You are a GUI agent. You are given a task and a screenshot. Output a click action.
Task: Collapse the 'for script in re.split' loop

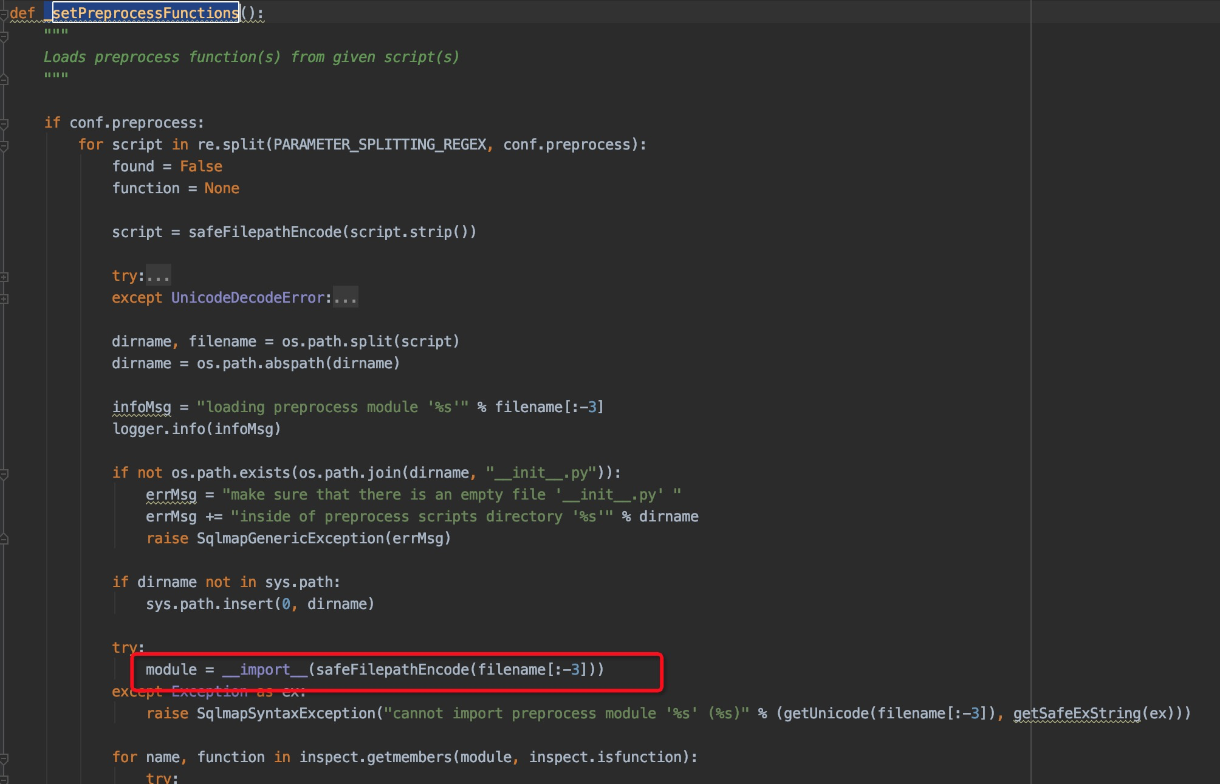(4, 146)
